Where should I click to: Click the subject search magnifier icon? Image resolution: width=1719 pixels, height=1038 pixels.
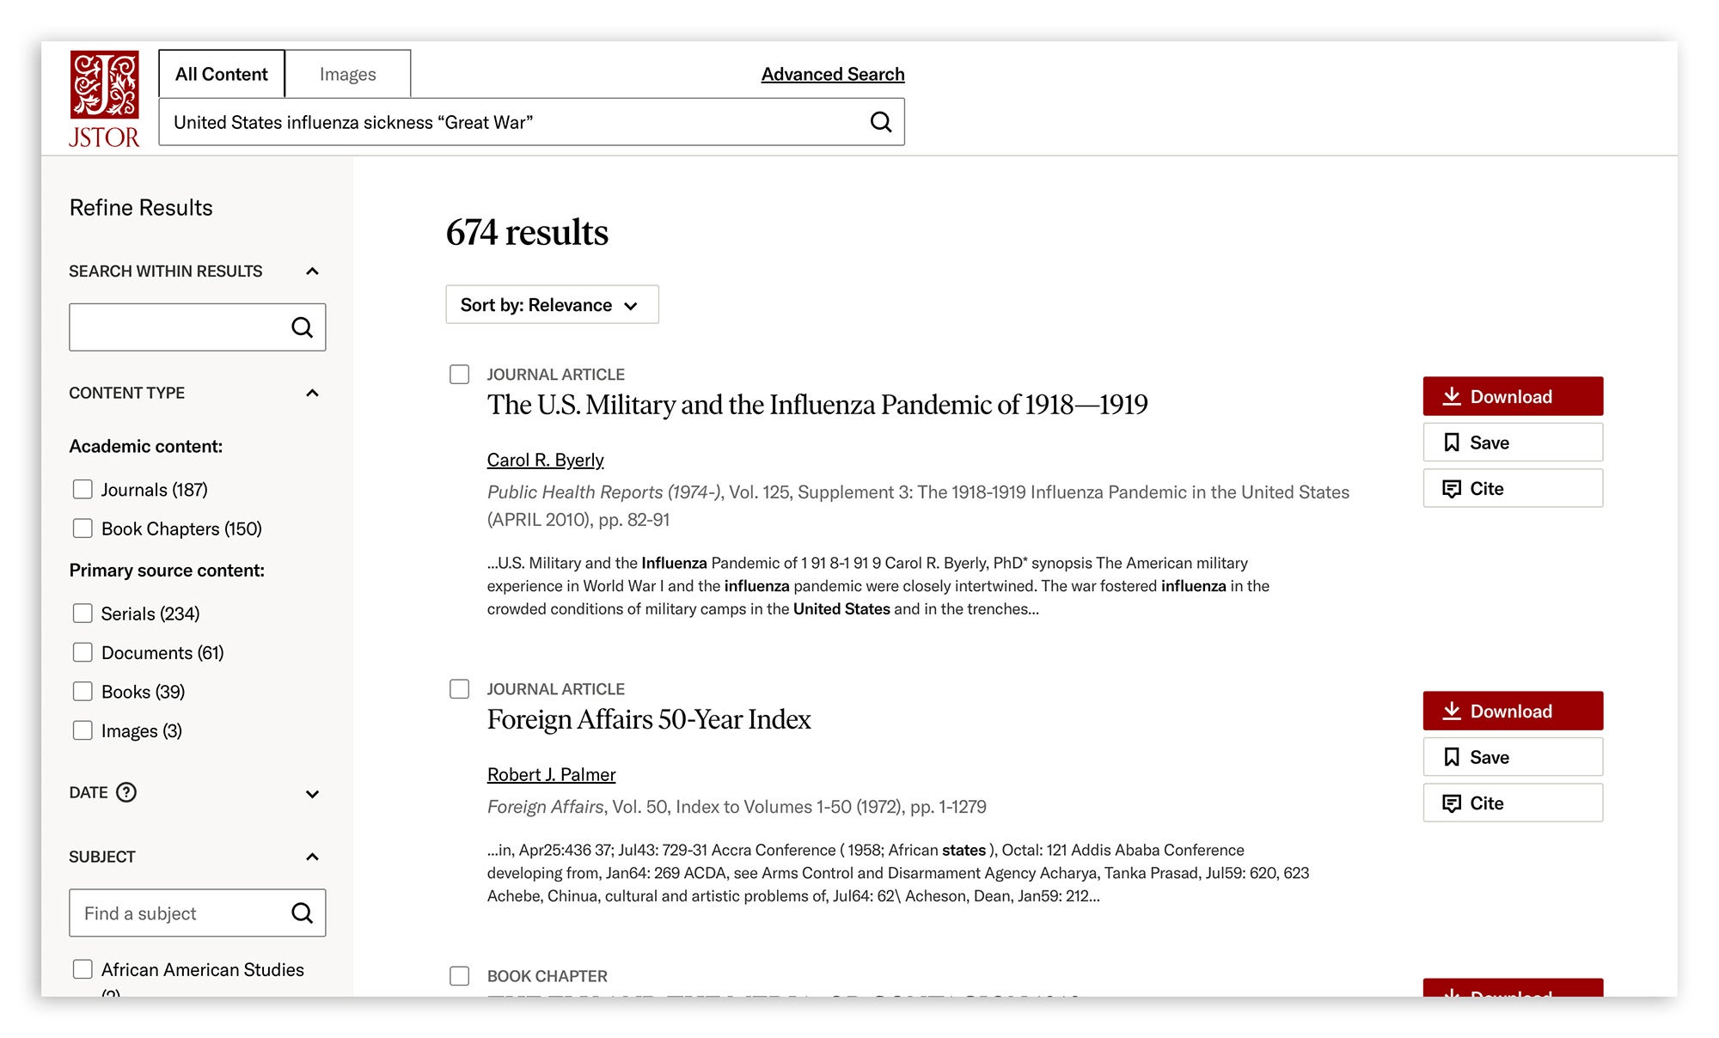[302, 913]
